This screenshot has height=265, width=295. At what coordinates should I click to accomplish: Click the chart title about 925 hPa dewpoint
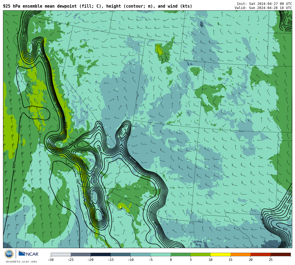pos(98,6)
